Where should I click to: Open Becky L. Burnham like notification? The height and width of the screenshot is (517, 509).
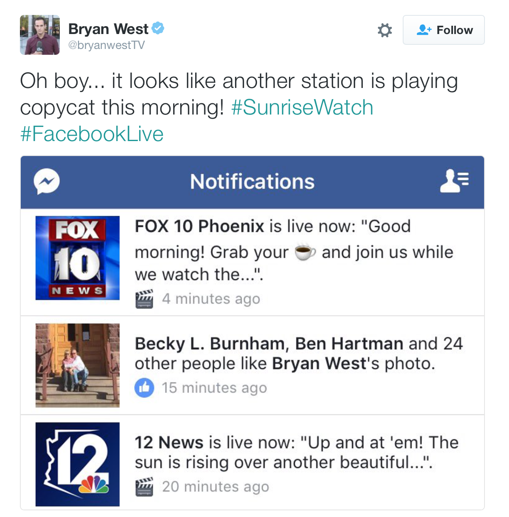(x=299, y=354)
